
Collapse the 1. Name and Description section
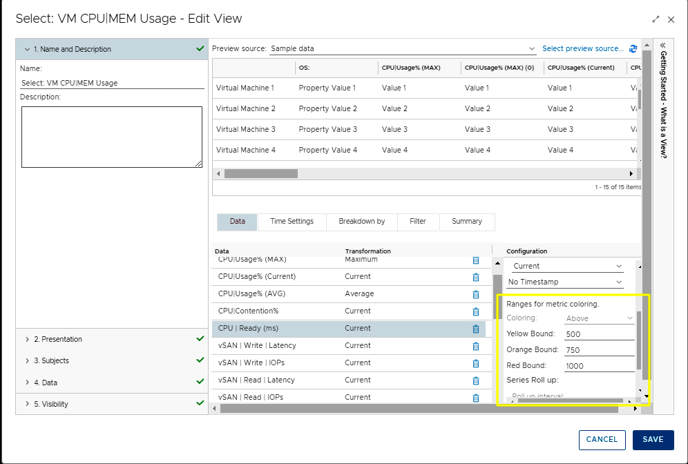pos(27,49)
